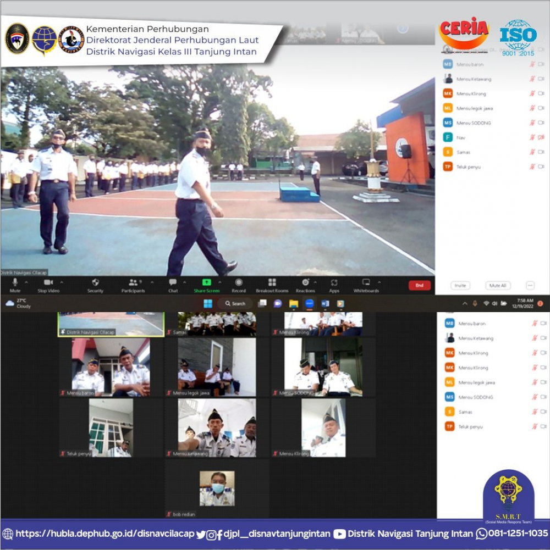The image size is (550, 550).
Task: Click the Wi-Fi icon in system tray
Action: [486, 303]
